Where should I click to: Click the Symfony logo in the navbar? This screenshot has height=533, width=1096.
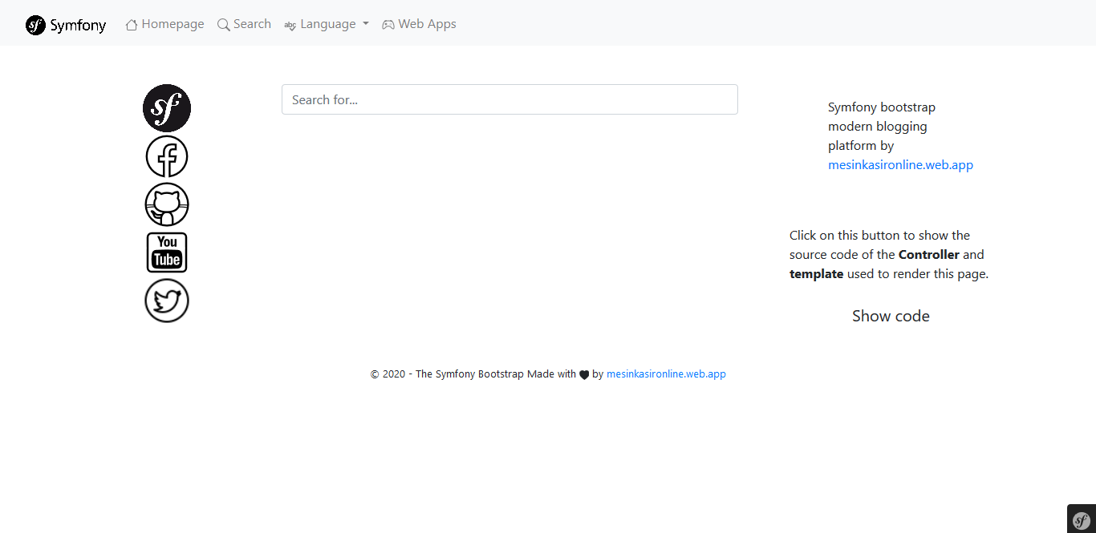pyautogui.click(x=66, y=25)
